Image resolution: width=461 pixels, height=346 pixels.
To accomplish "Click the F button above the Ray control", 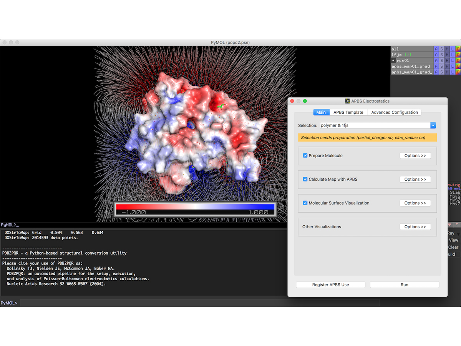I will pos(457,225).
